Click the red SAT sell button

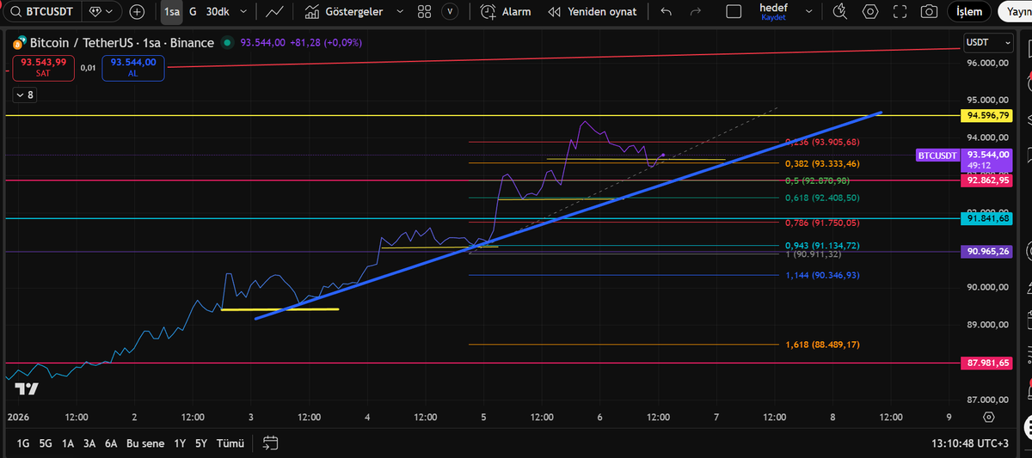pos(43,68)
